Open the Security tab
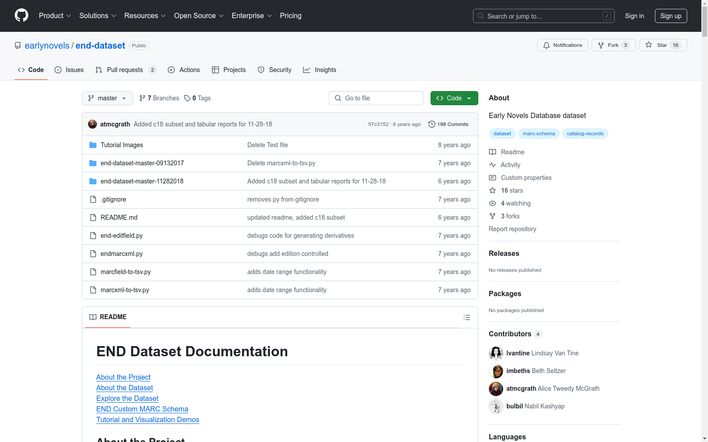This screenshot has height=442, width=708. click(x=274, y=70)
